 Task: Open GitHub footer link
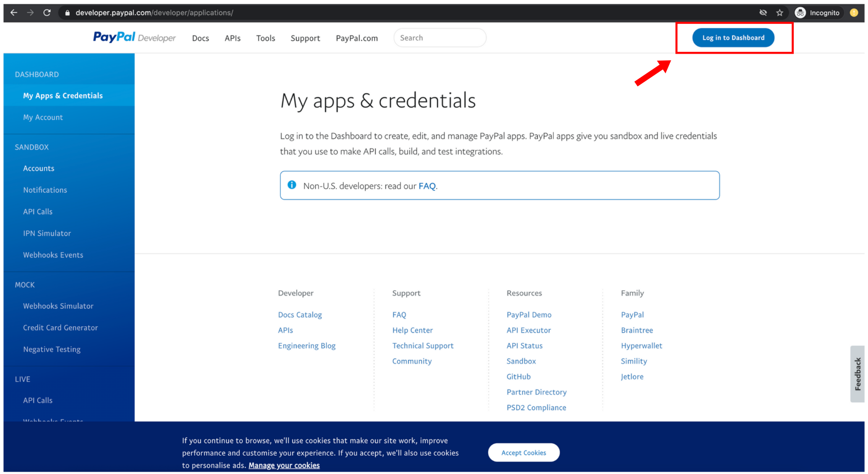click(x=519, y=376)
